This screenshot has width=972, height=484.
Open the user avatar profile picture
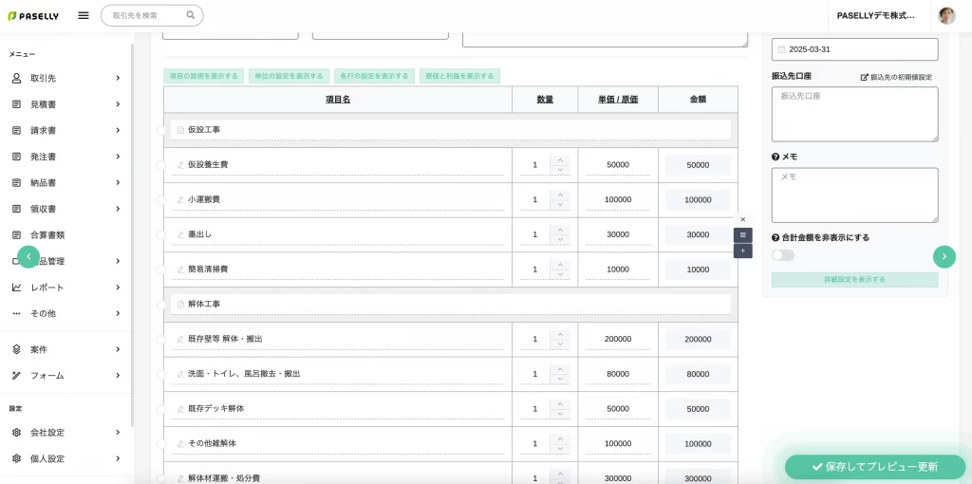point(946,15)
